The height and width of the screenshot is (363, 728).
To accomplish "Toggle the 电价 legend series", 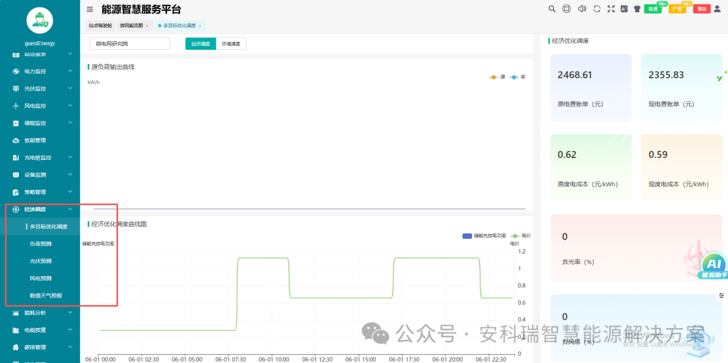I will tap(521, 236).
